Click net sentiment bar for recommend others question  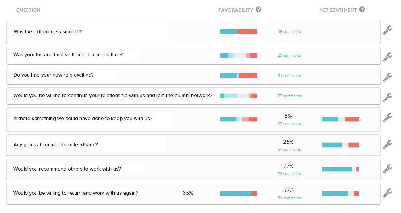click(x=340, y=169)
